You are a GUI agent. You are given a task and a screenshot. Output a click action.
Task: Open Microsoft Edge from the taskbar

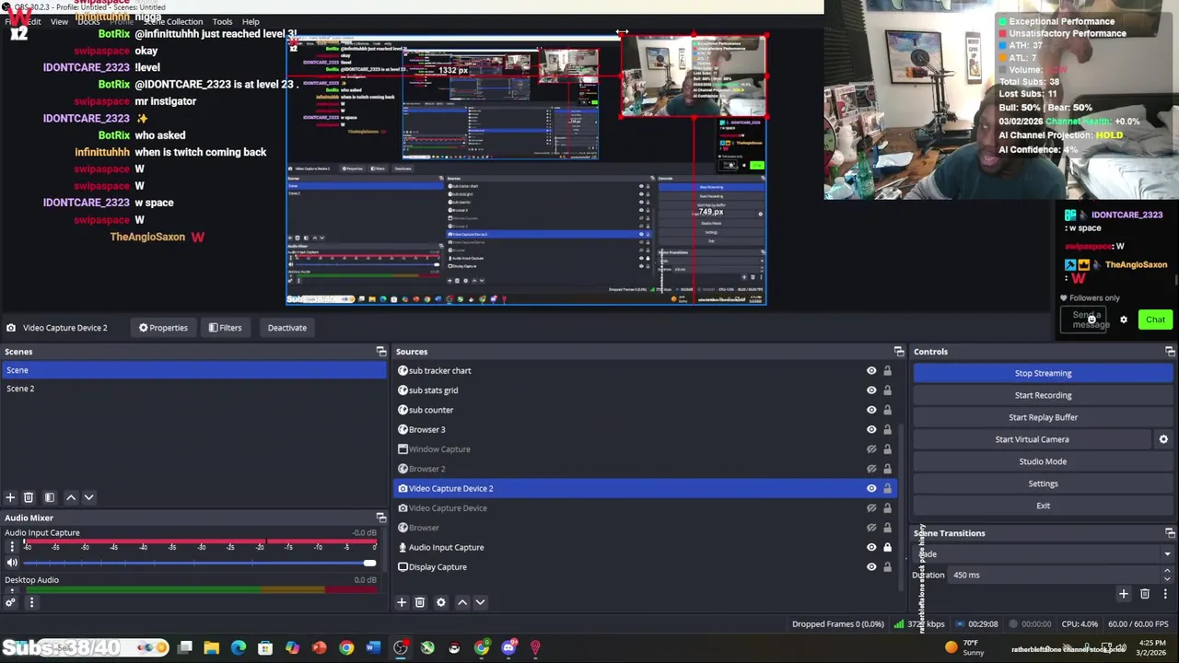[239, 648]
